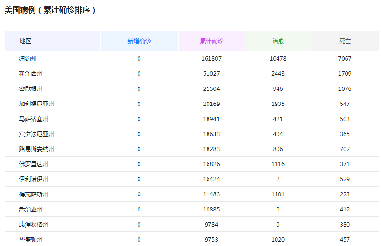Click cumulative cases value 18283
The image size is (381, 246).
211,149
